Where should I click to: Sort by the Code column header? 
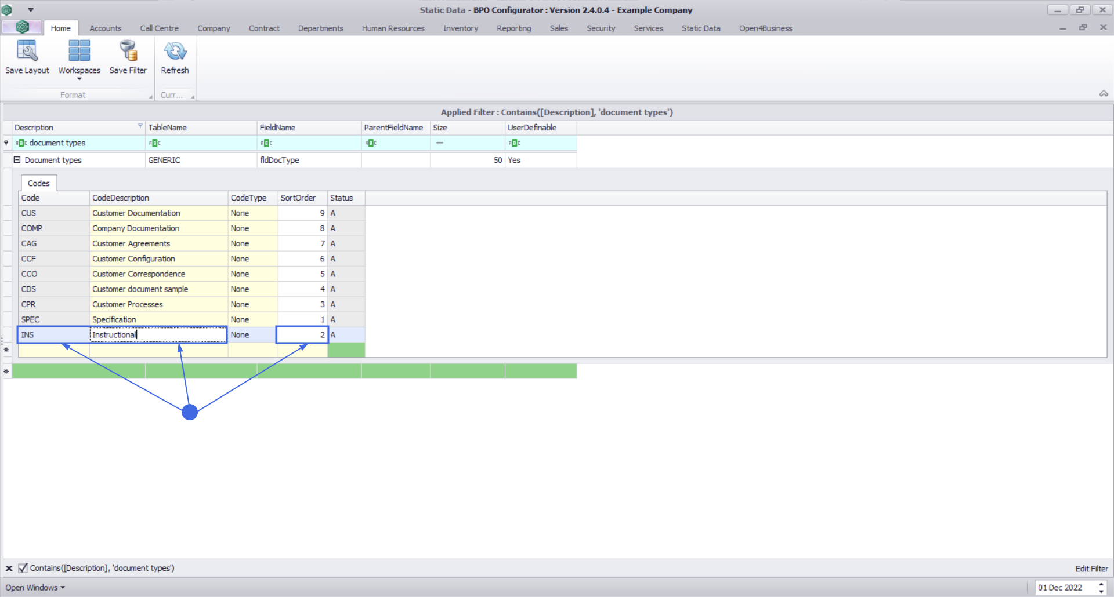pyautogui.click(x=54, y=198)
